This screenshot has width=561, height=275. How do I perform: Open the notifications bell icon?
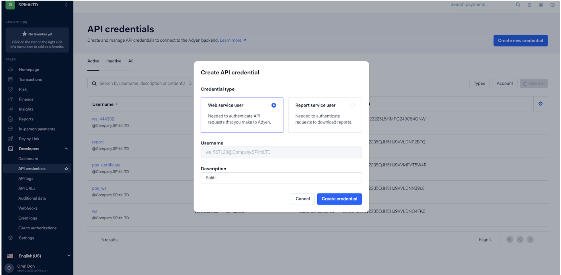click(529, 5)
